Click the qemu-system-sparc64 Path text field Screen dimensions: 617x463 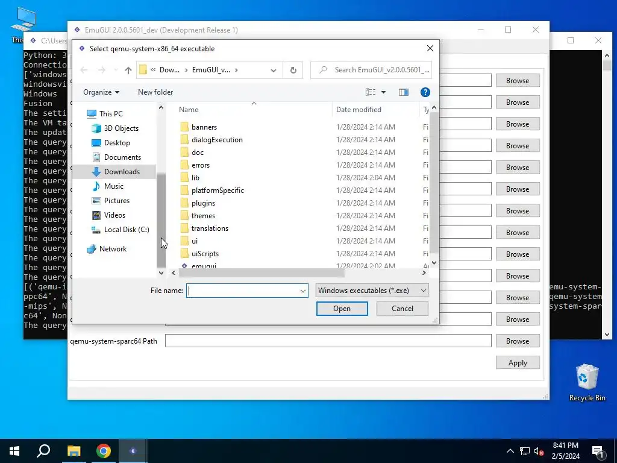(328, 341)
